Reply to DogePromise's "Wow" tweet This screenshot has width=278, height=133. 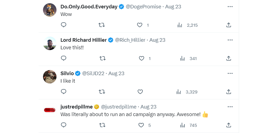click(x=64, y=25)
